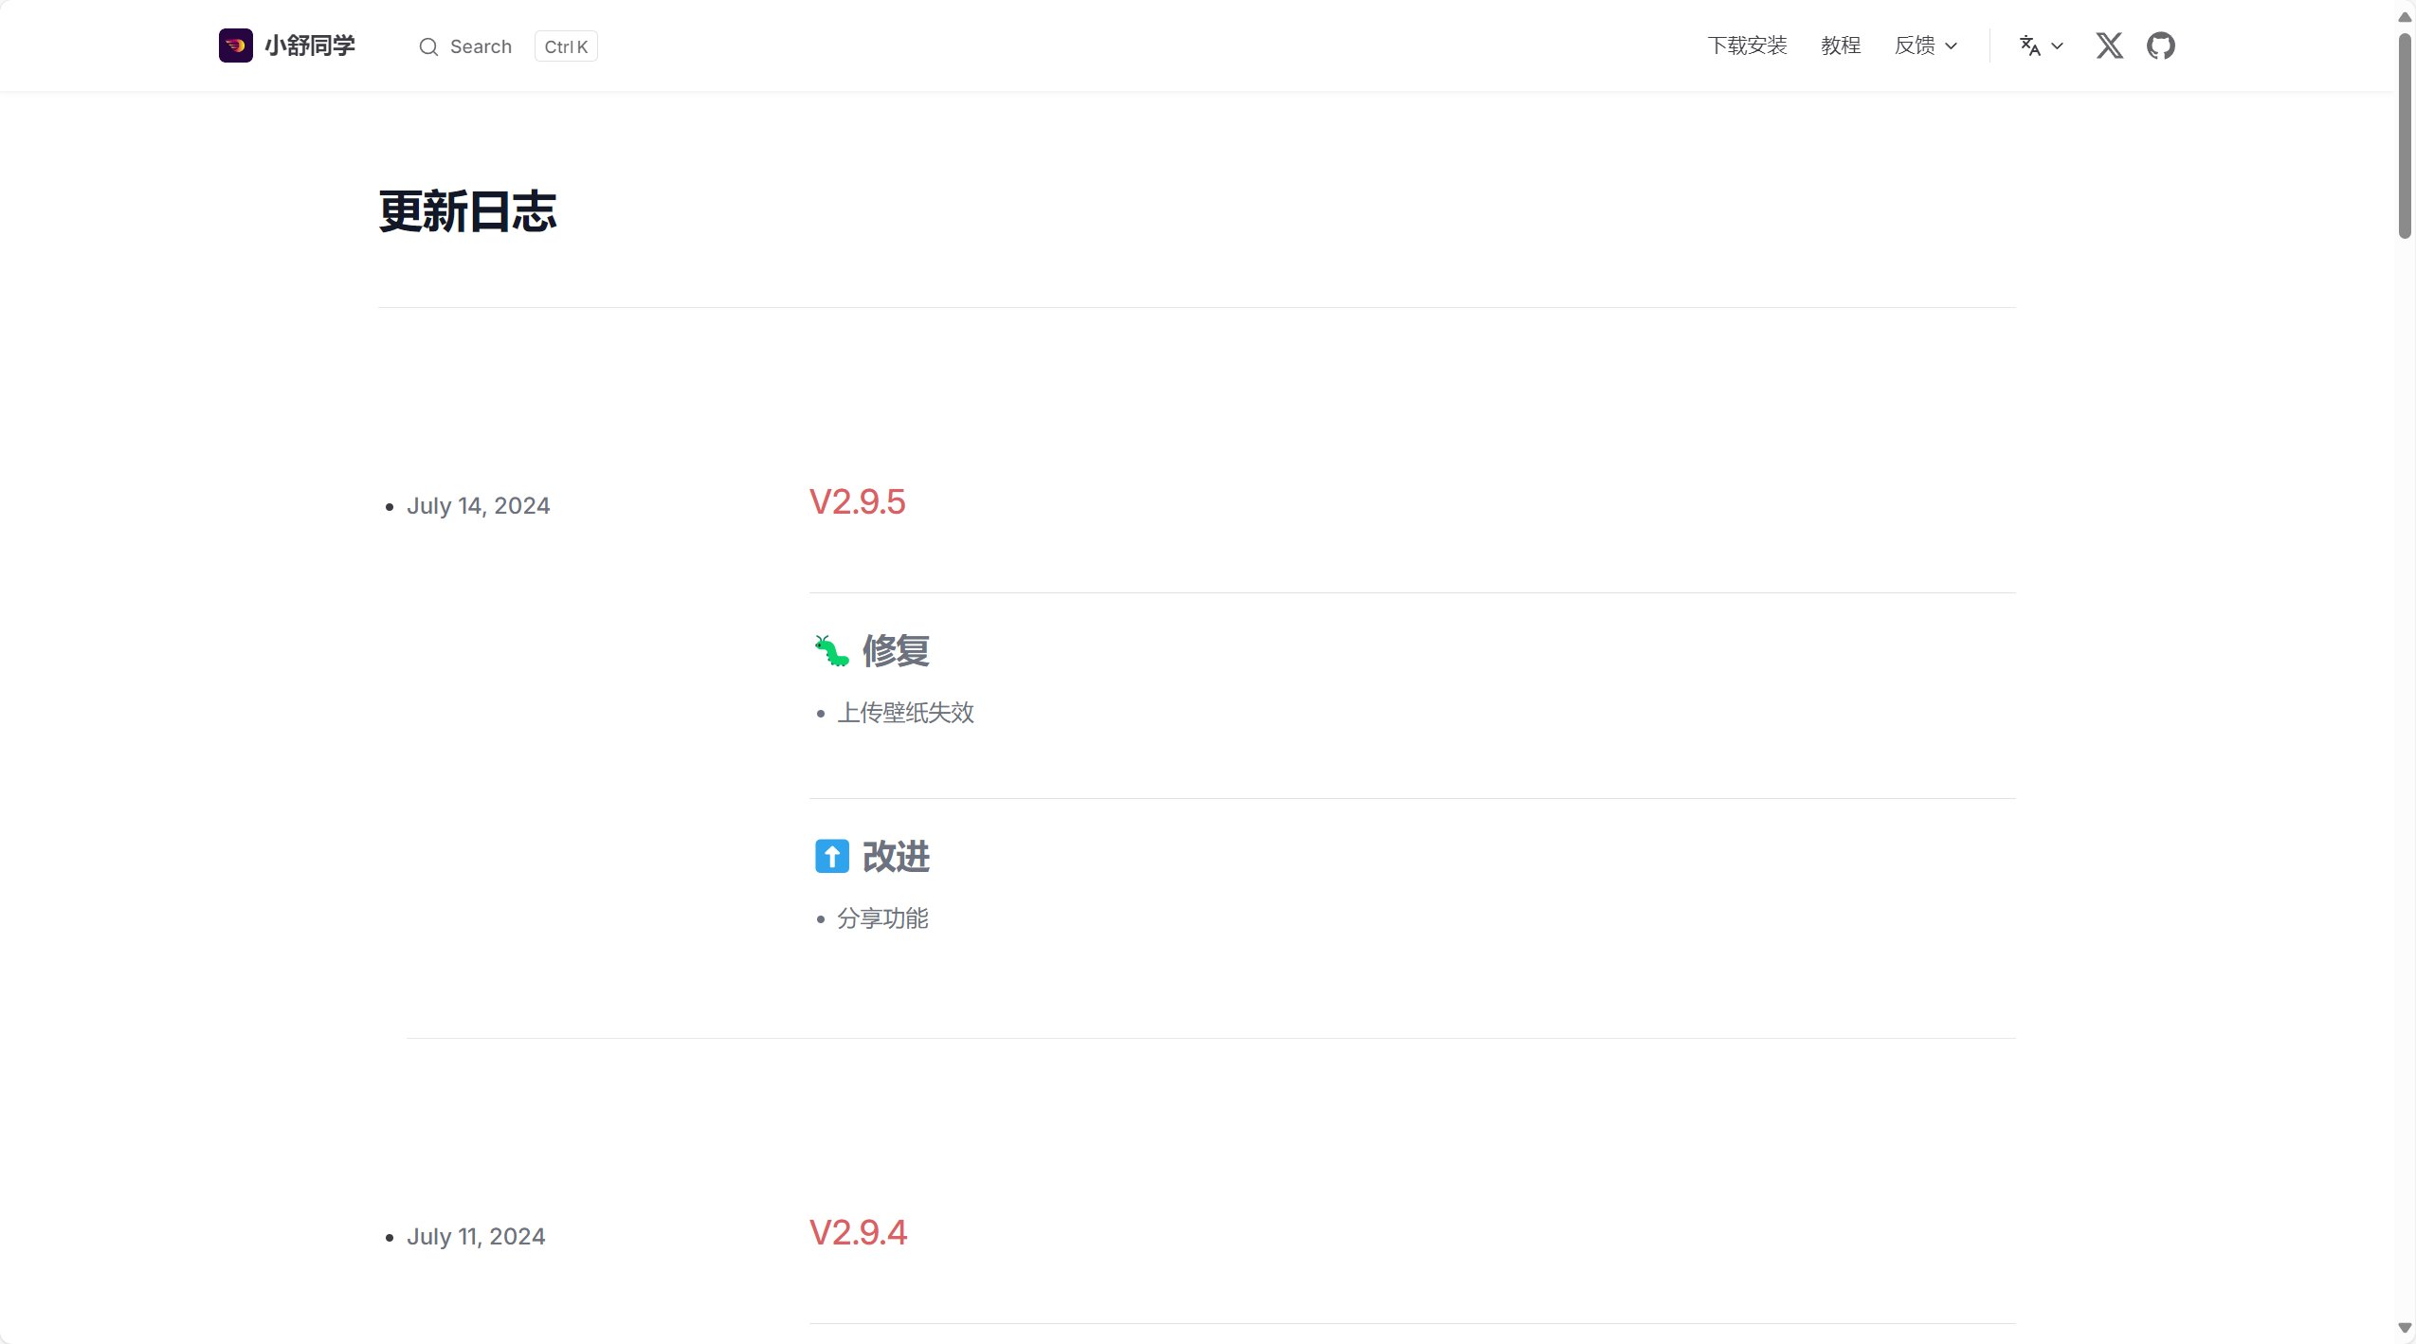Image resolution: width=2416 pixels, height=1344 pixels.
Task: Click the language translate icon
Action: 2029,45
